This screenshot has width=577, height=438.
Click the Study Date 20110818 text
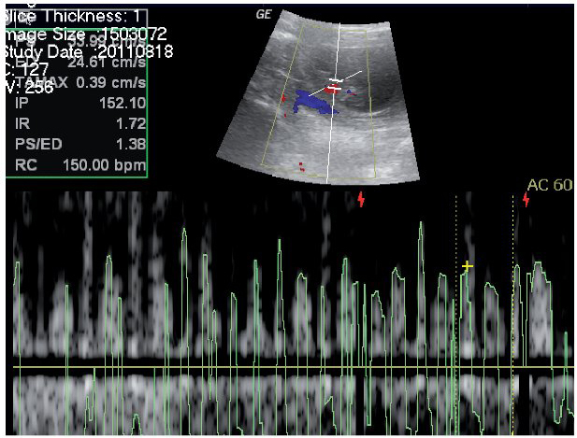pyautogui.click(x=89, y=51)
